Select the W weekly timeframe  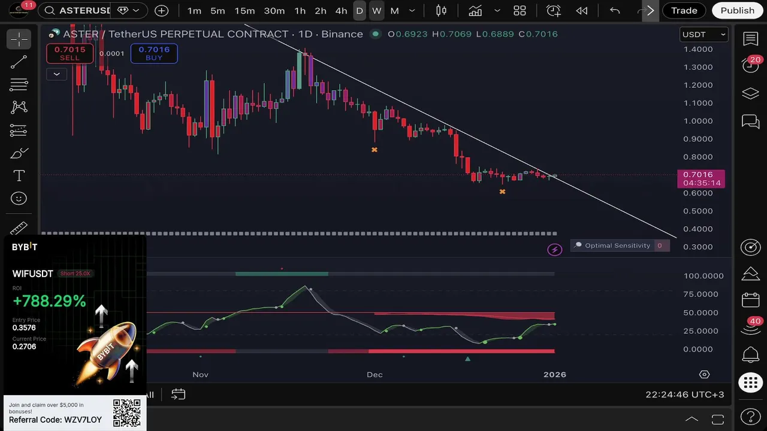(x=376, y=10)
